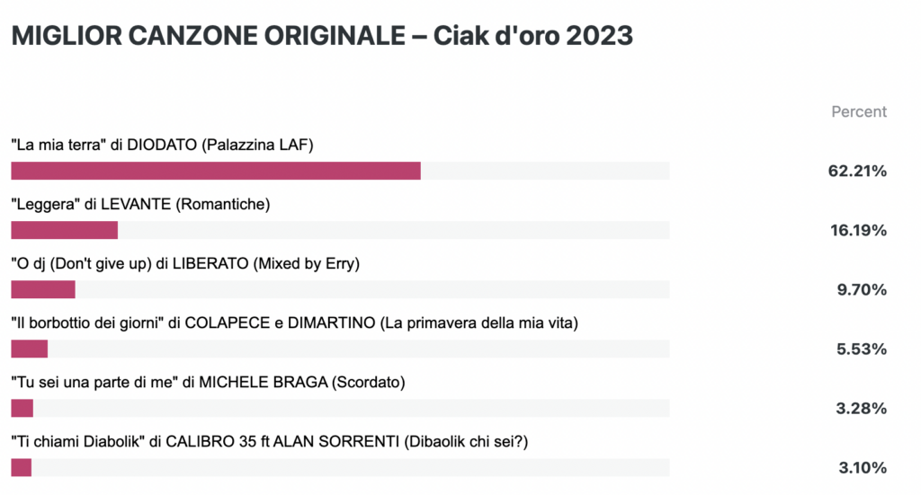Image resolution: width=921 pixels, height=495 pixels.
Task: Select the 62.21% value
Action: coord(857,172)
